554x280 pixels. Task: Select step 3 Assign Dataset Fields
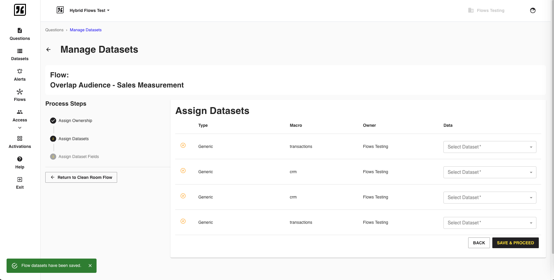tap(75, 157)
